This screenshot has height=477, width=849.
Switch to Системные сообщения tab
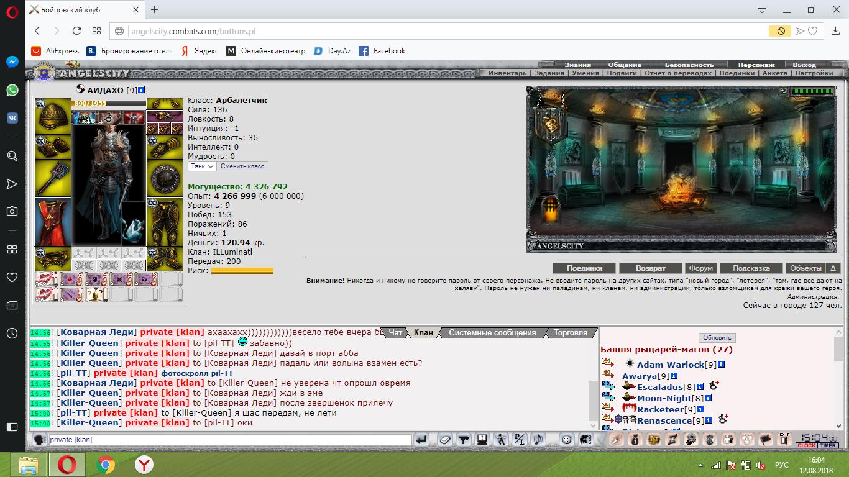coord(492,333)
